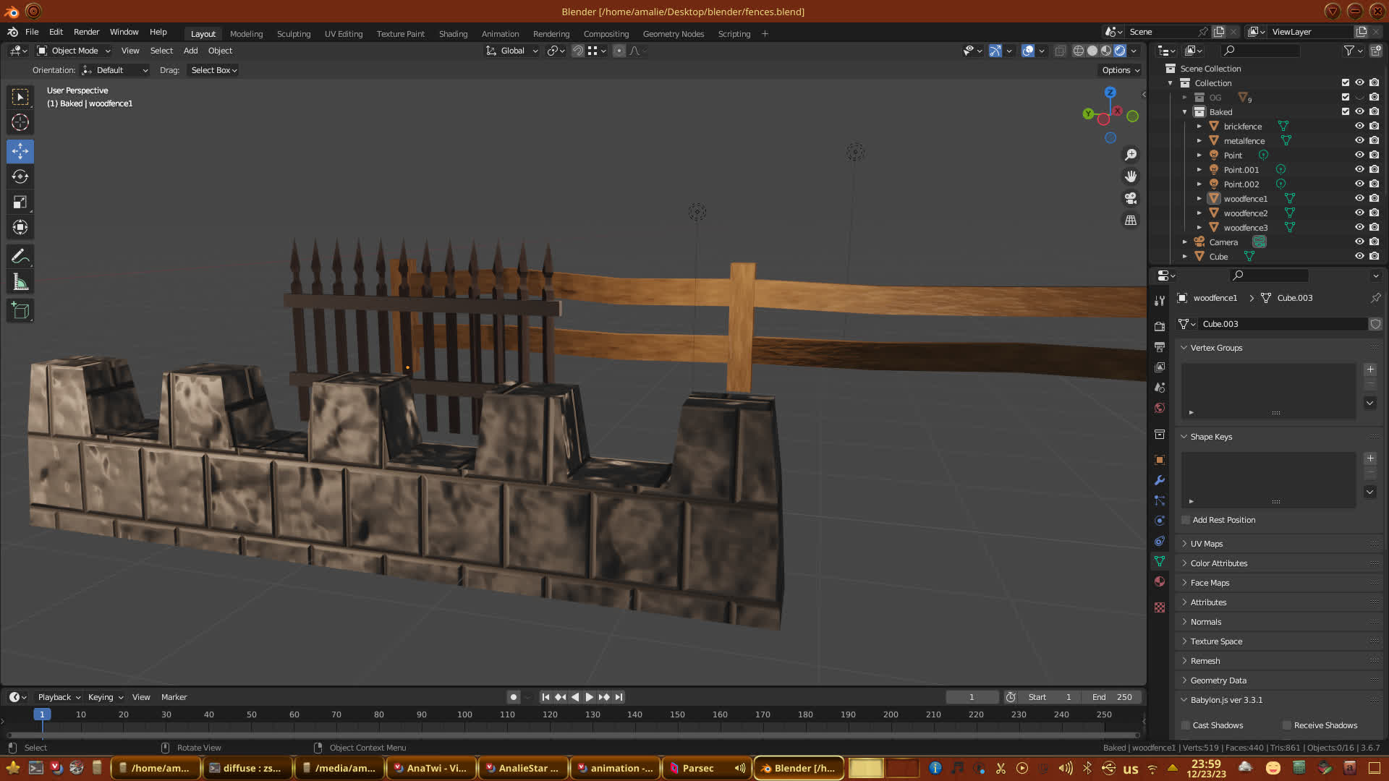Open the Render menu
This screenshot has height=781, width=1389.
pos(86,32)
